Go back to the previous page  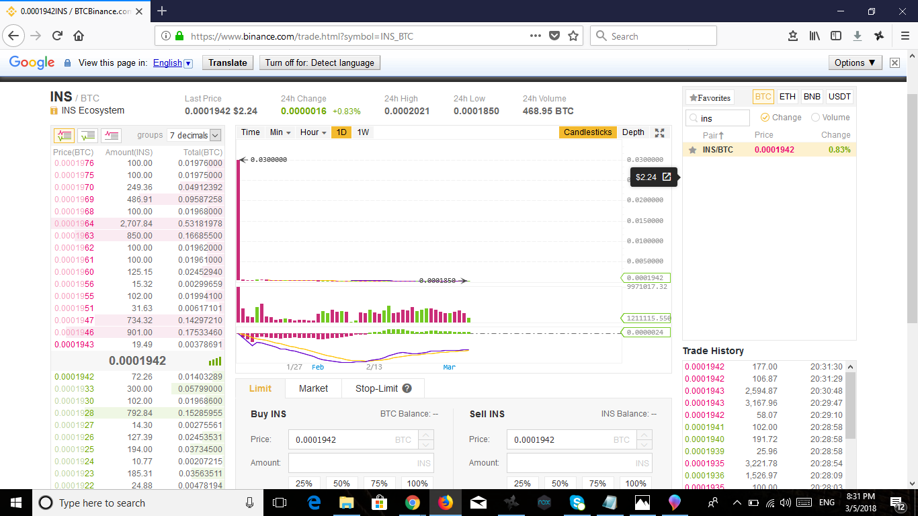[15, 36]
